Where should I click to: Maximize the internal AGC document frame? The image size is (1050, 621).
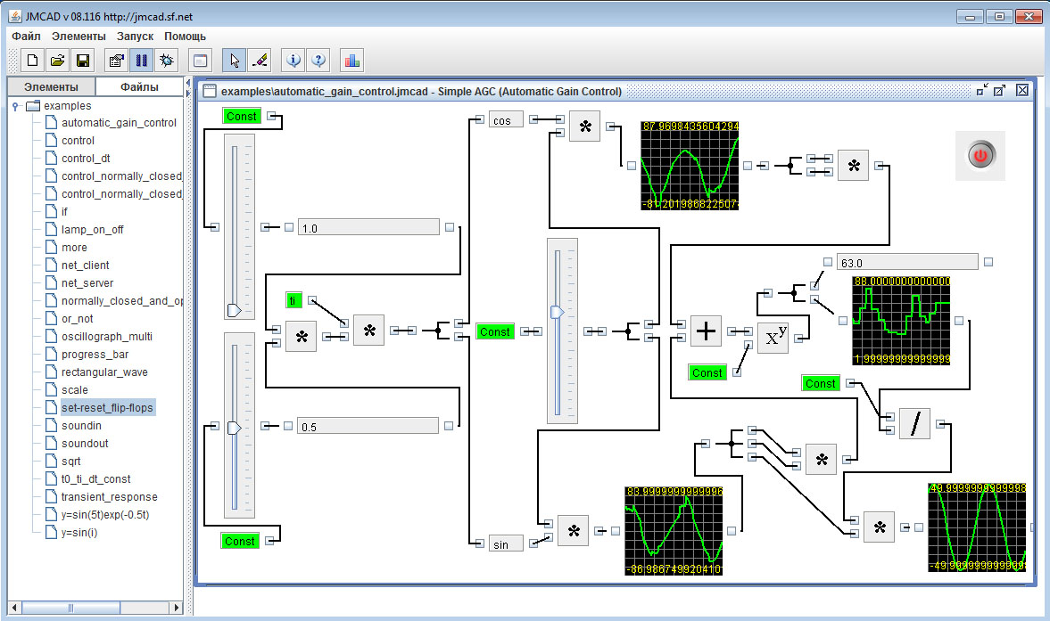[x=1000, y=90]
